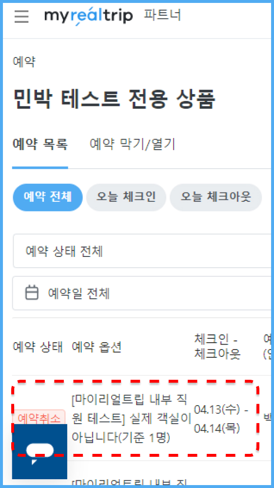Expand the 예약 상태 전체 dropdown
This screenshot has width=274, height=488.
tap(143, 251)
